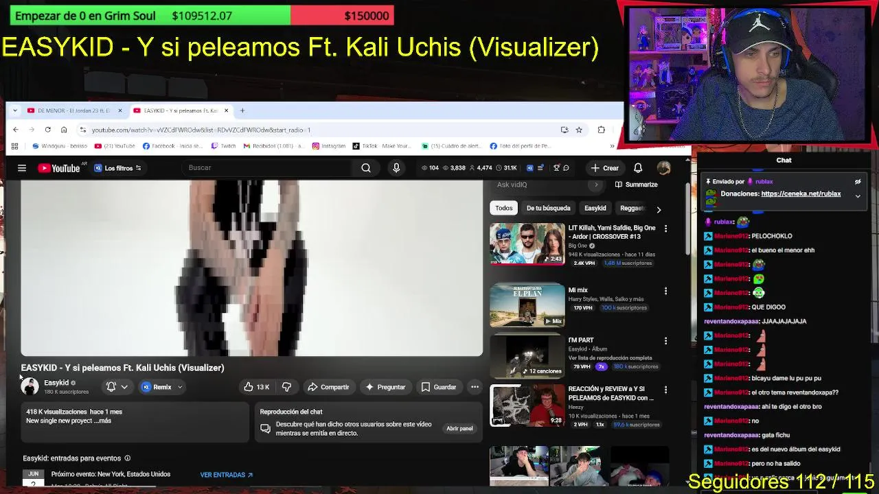Click the browser address bar URL

(201, 130)
